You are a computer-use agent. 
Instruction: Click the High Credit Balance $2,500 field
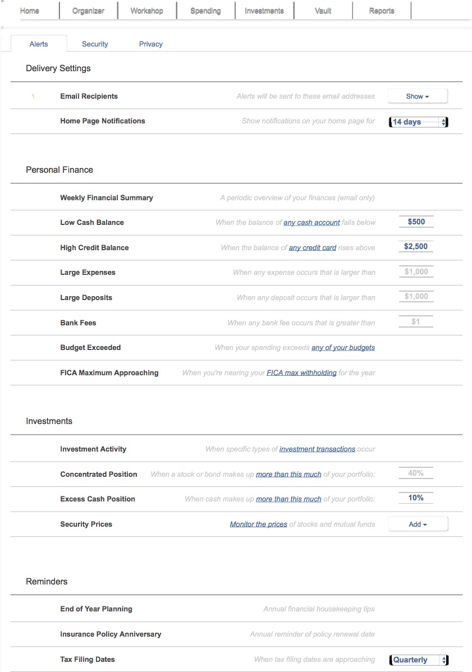416,247
